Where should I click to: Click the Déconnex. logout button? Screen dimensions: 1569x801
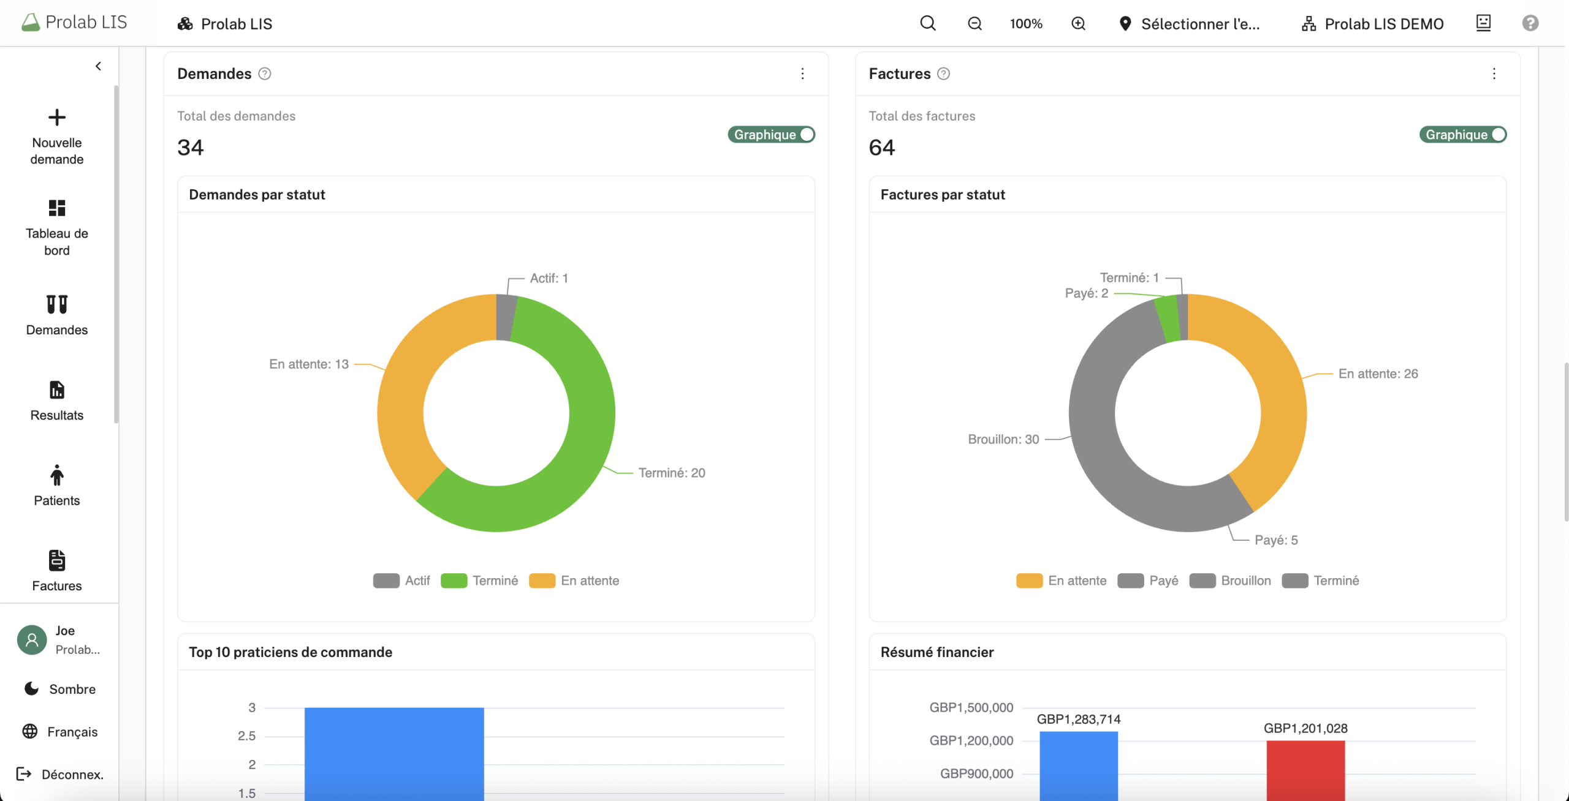click(x=60, y=774)
